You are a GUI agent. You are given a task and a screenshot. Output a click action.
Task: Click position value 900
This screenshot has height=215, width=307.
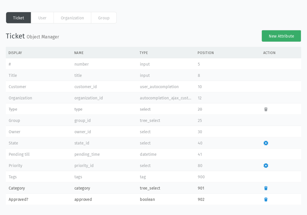tap(201, 177)
